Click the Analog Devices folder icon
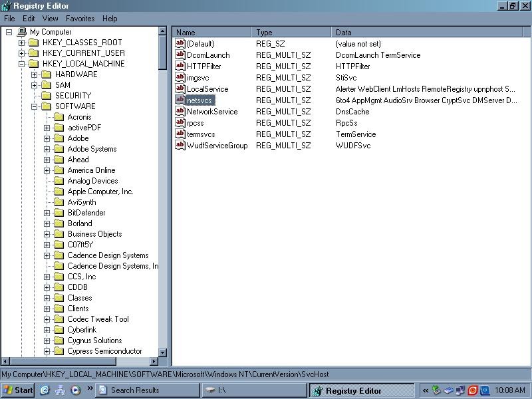Viewport: 532px width, 399px height. click(x=59, y=181)
